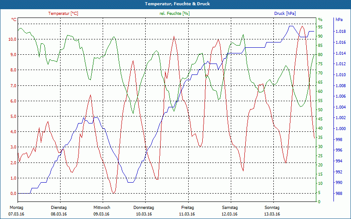The width and height of the screenshot is (351, 219).
Task: Click the date 09.03.16
Action: coord(101,214)
